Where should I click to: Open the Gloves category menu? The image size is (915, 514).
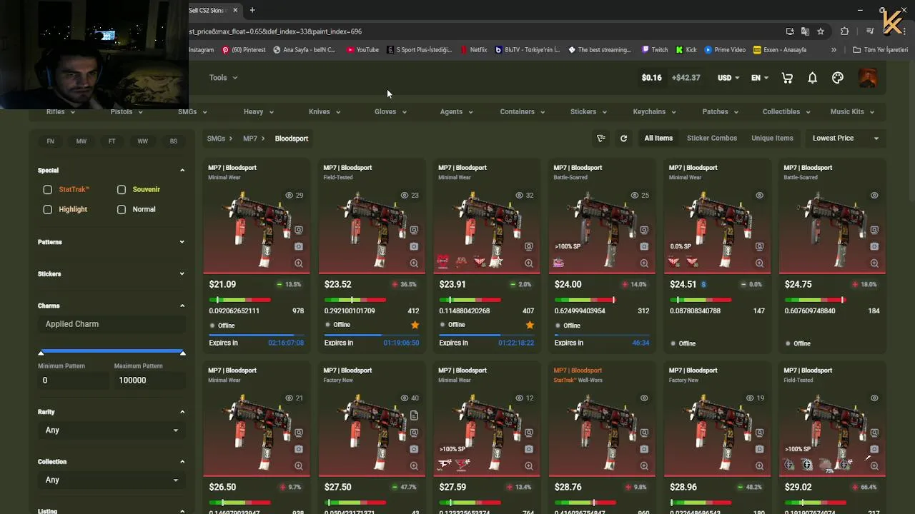(390, 112)
